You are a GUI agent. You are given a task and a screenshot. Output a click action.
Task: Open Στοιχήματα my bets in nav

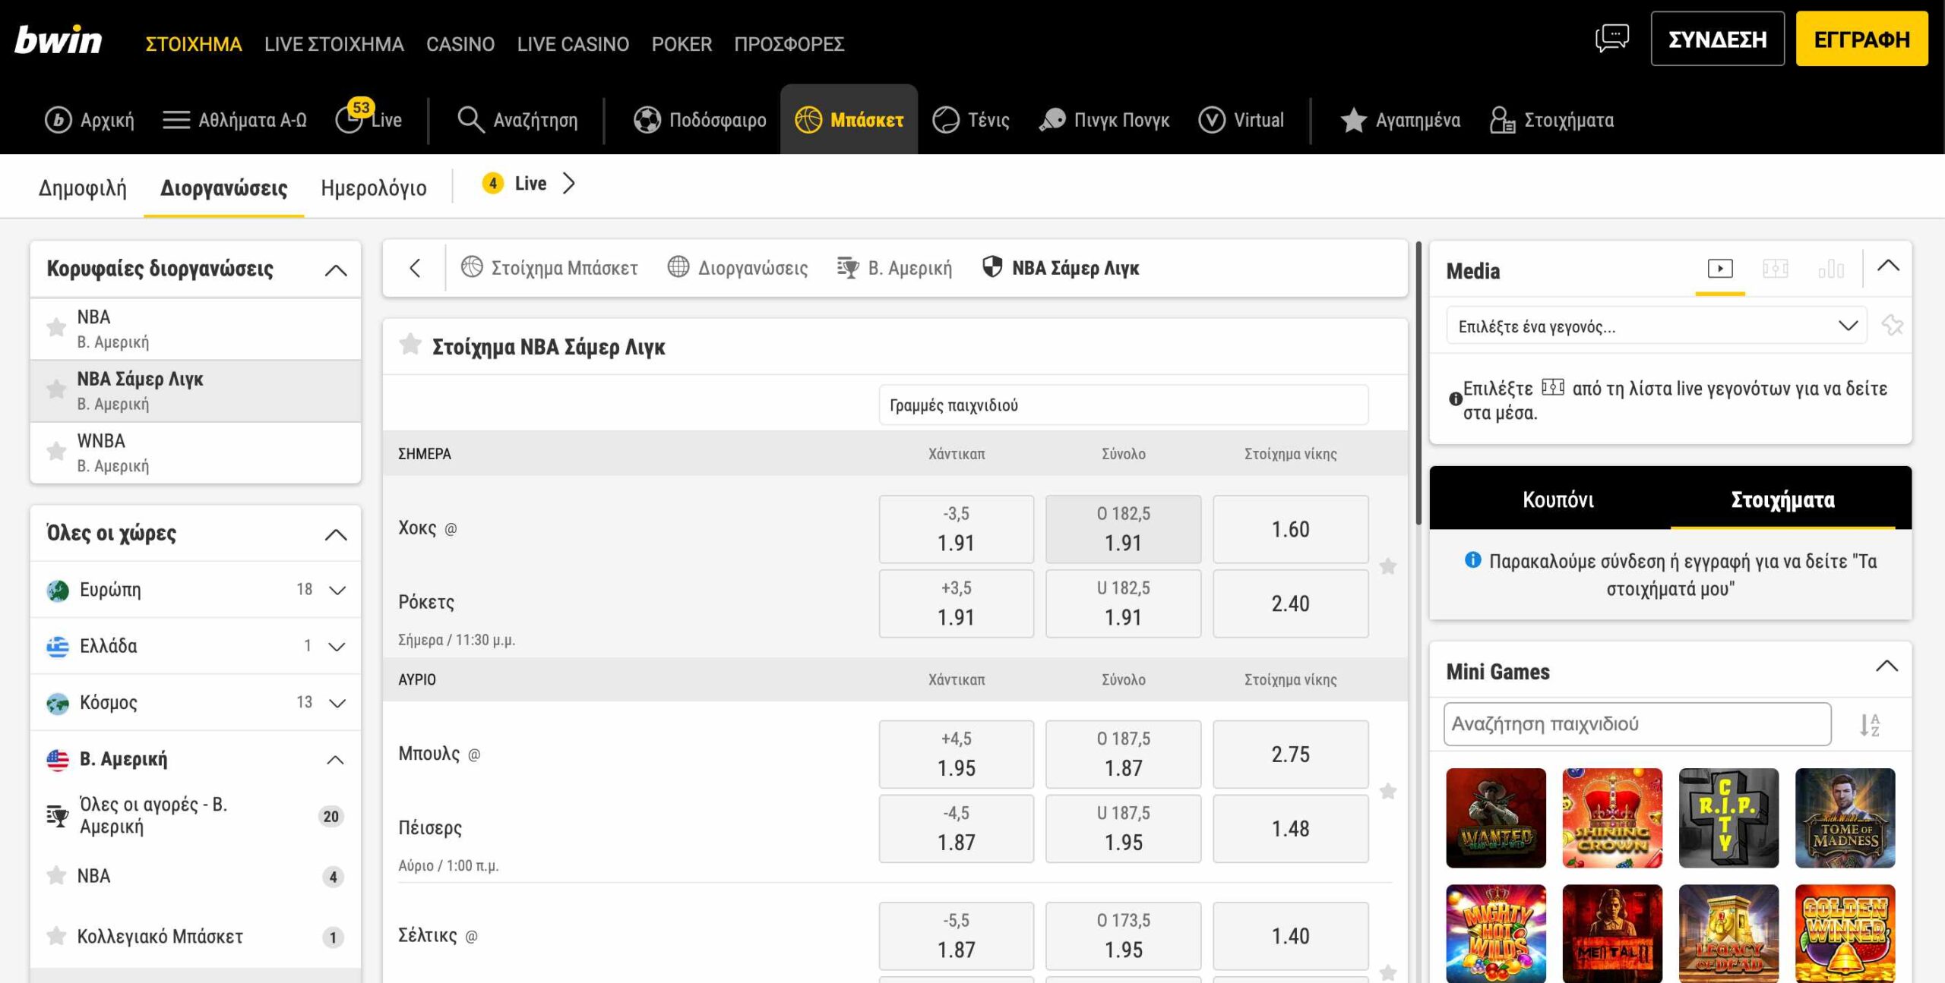click(1551, 120)
